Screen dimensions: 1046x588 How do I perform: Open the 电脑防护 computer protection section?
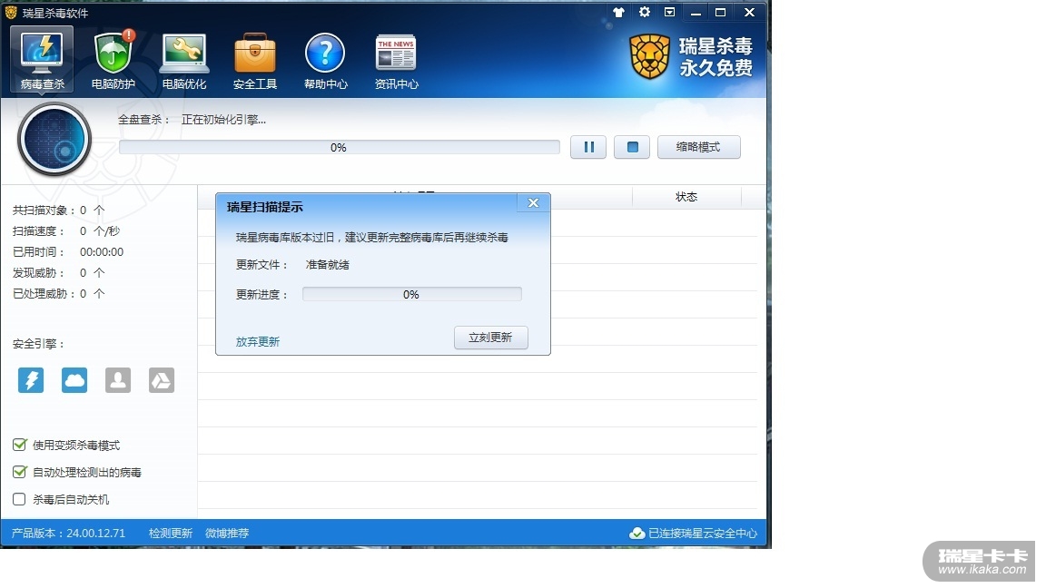113,60
